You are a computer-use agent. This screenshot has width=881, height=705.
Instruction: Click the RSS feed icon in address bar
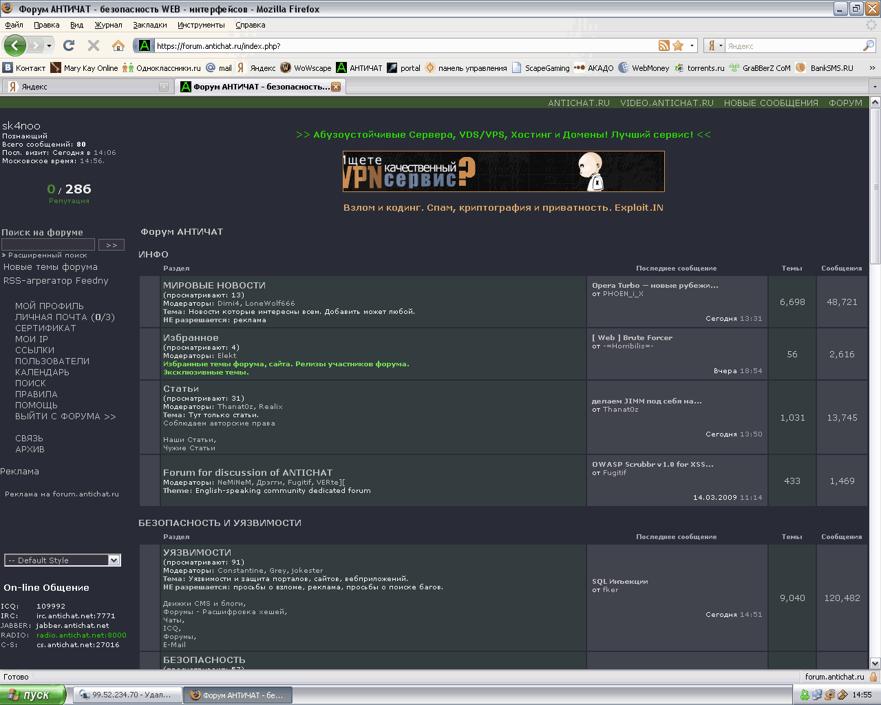click(x=664, y=45)
